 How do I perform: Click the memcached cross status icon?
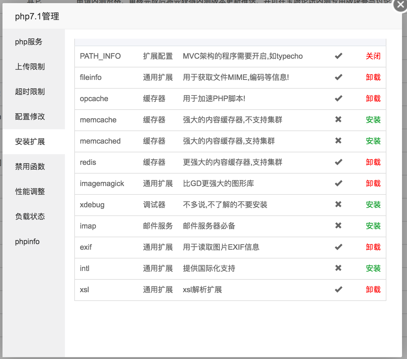click(x=338, y=141)
